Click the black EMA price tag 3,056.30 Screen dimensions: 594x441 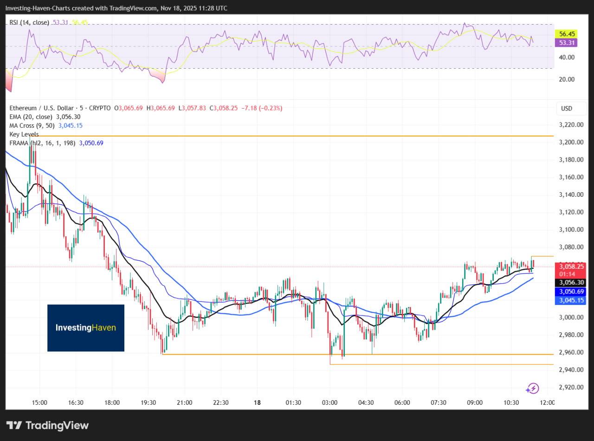(571, 282)
